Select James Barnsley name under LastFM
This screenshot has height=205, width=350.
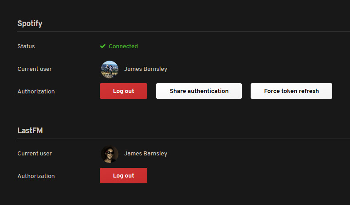(146, 154)
